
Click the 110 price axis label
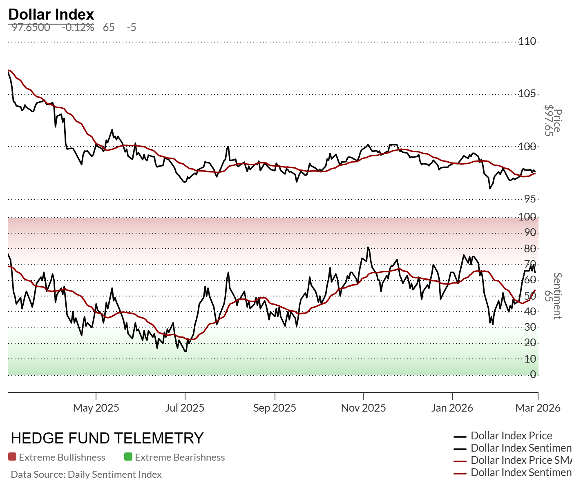527,41
